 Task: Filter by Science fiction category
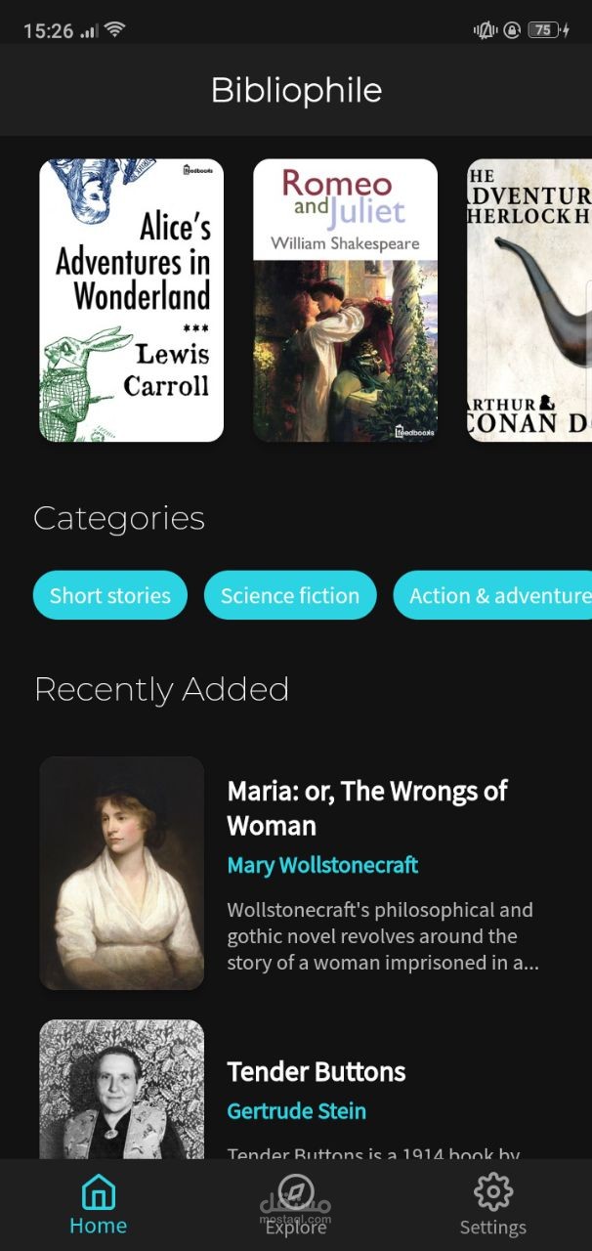click(290, 595)
